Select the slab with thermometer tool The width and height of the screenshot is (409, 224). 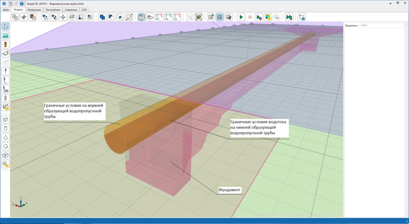click(x=6, y=54)
